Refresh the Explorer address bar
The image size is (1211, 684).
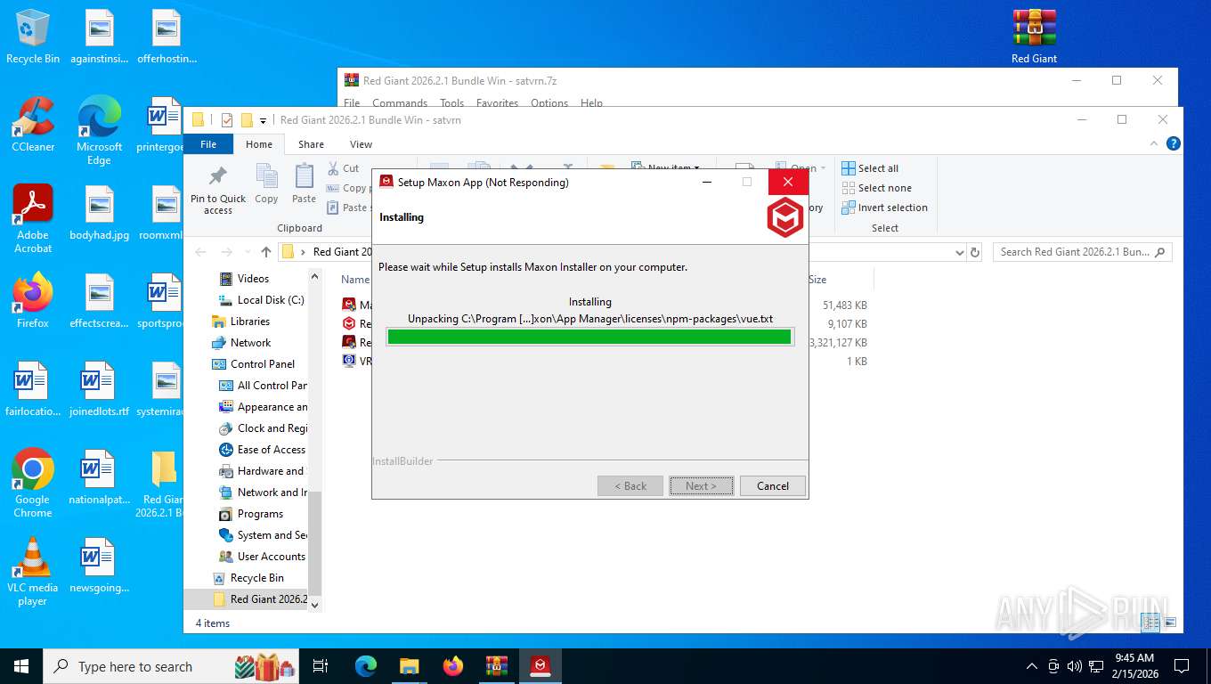(975, 252)
